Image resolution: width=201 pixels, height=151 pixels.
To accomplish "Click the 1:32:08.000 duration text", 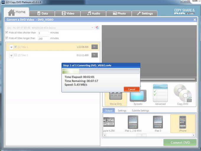I will 82,47.
